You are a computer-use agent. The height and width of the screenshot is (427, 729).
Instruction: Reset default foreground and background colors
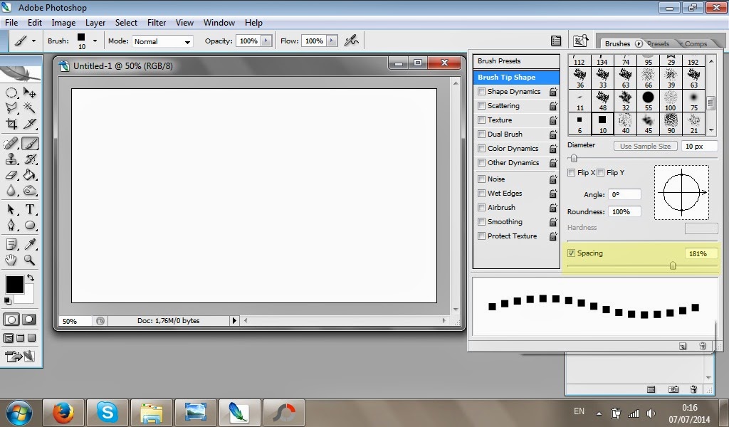tap(8, 301)
